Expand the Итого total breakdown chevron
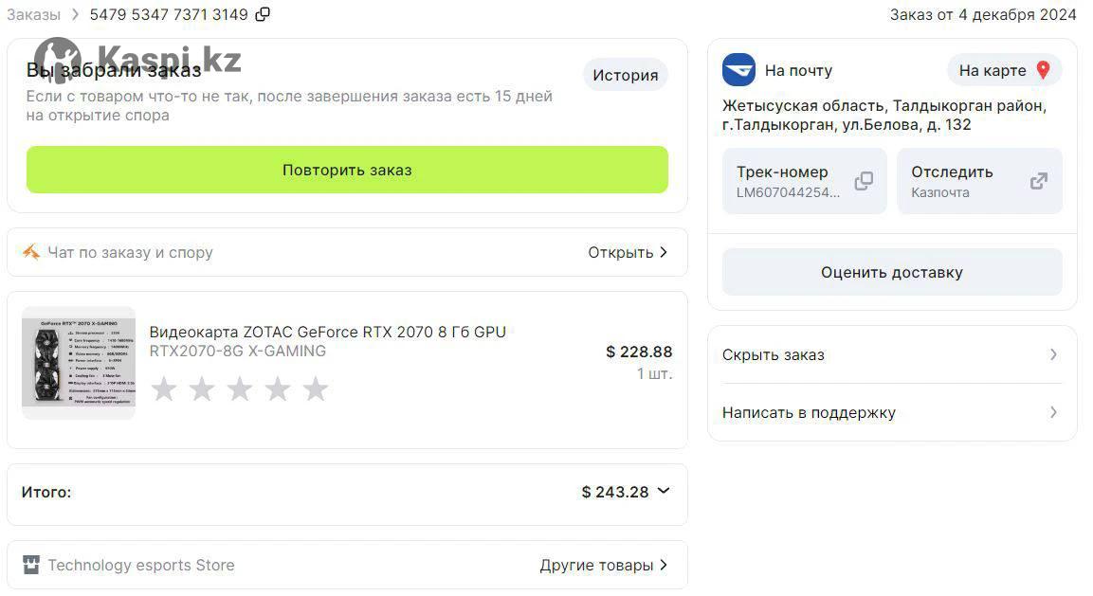 tap(664, 491)
